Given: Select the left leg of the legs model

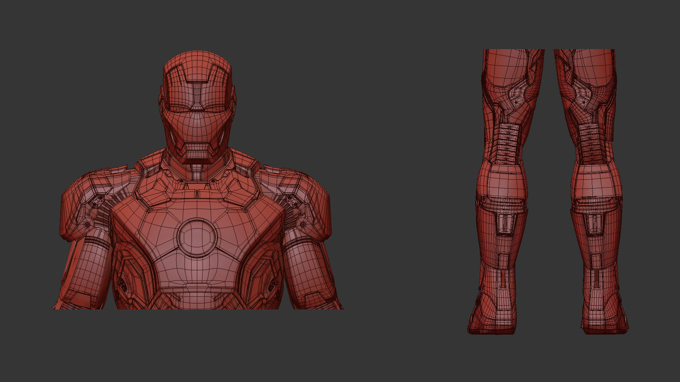Looking at the screenshot, I should [506, 191].
